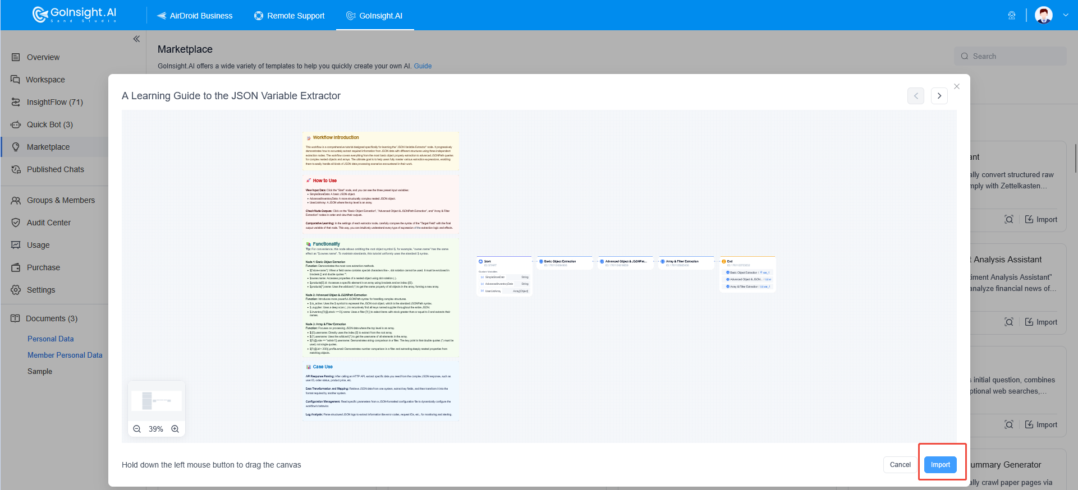
Task: Click the Import button in the dialog
Action: [940, 464]
